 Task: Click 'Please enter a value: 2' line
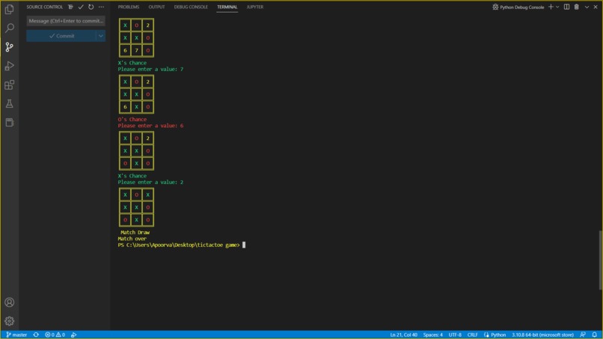(150, 183)
